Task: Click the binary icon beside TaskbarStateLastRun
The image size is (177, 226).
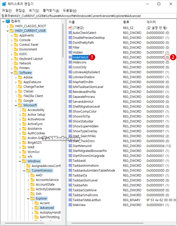Action: point(70,200)
